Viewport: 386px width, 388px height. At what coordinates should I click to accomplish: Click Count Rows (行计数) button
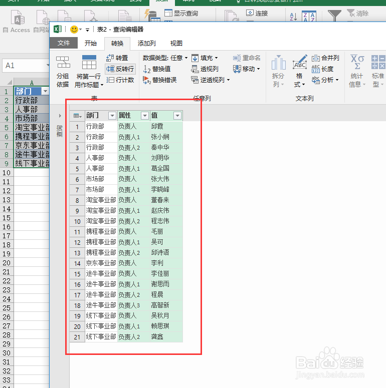pyautogui.click(x=120, y=80)
